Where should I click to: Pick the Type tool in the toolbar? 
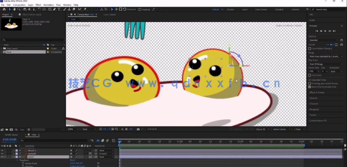click(x=59, y=9)
